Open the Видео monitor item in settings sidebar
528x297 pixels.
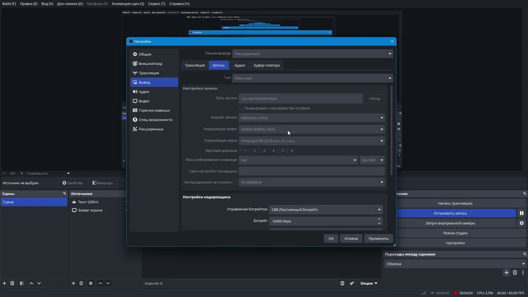coord(154,101)
